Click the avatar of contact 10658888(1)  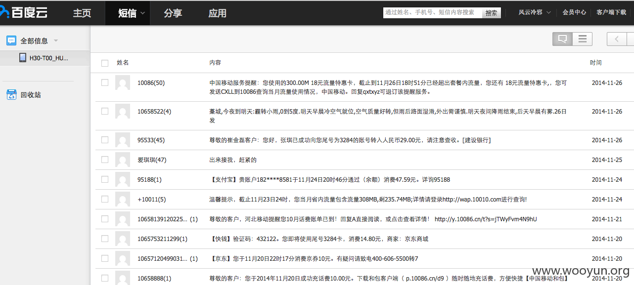coord(123,278)
